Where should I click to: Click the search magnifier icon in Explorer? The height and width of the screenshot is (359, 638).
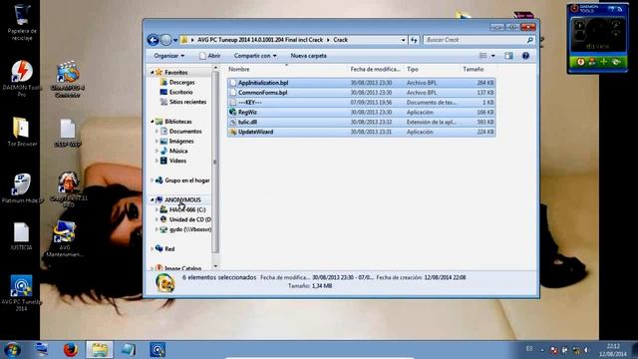point(529,40)
